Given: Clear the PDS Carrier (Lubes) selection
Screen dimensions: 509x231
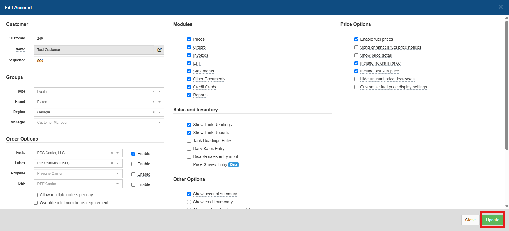Looking at the screenshot, I should (x=112, y=163).
